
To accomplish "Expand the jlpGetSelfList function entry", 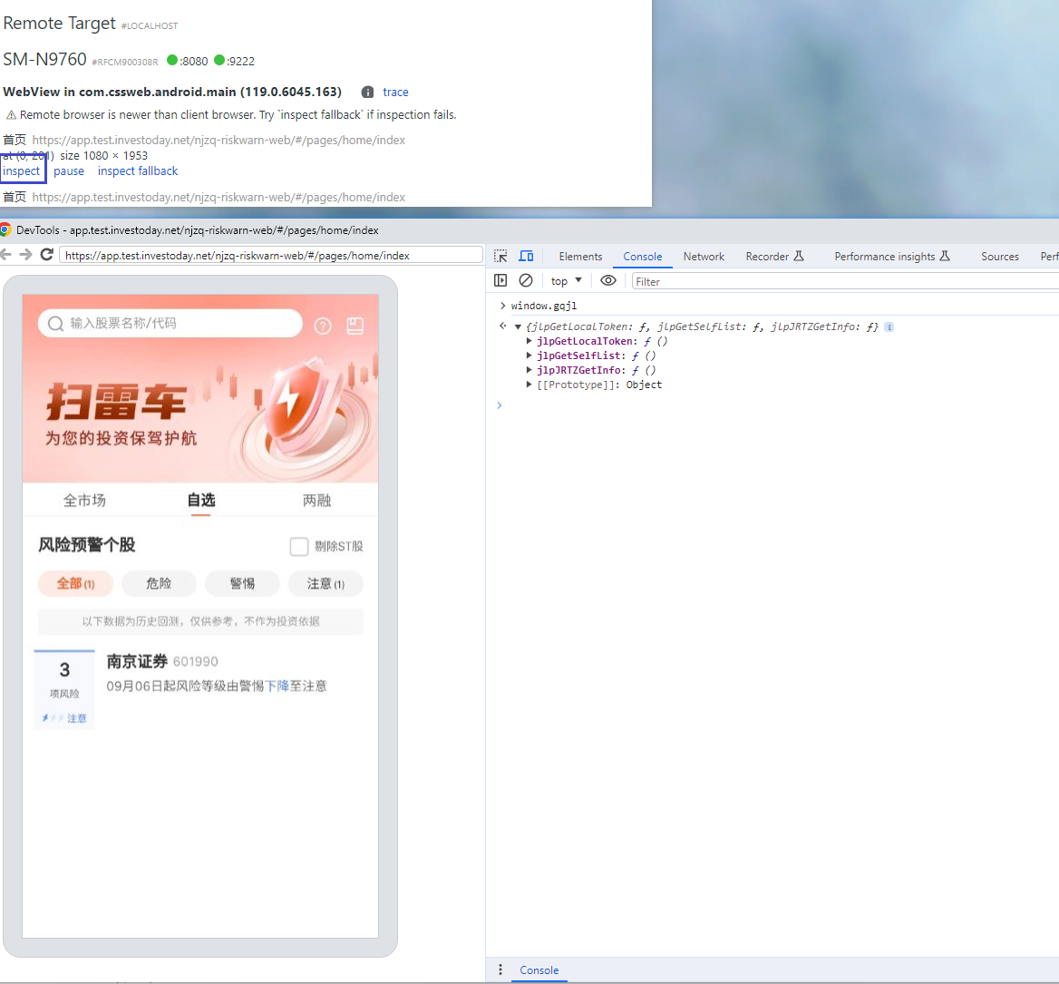I will click(529, 356).
